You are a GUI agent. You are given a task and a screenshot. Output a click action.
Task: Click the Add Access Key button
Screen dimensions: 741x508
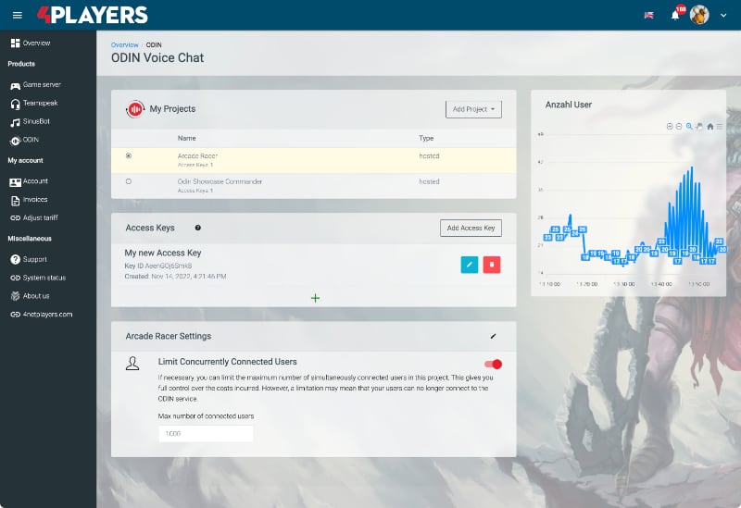(x=471, y=228)
